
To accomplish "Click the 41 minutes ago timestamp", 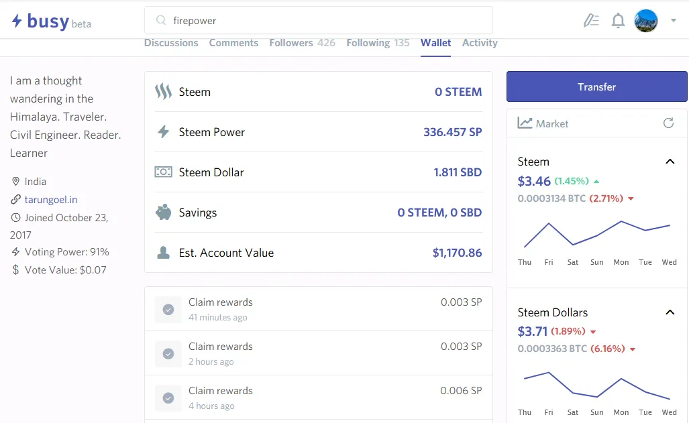I will (217, 317).
